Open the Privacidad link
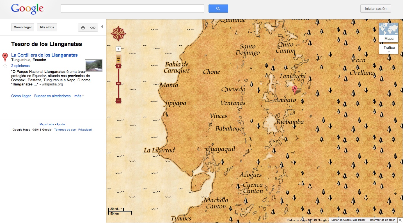This screenshot has height=223, width=403. pyautogui.click(x=85, y=130)
